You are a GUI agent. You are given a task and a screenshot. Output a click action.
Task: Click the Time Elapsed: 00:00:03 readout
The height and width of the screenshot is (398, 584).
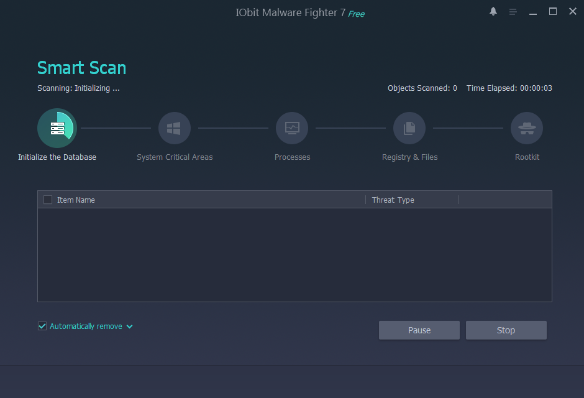click(509, 88)
